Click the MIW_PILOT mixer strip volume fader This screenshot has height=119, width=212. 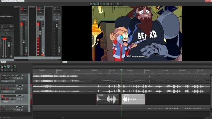pyautogui.click(x=57, y=26)
